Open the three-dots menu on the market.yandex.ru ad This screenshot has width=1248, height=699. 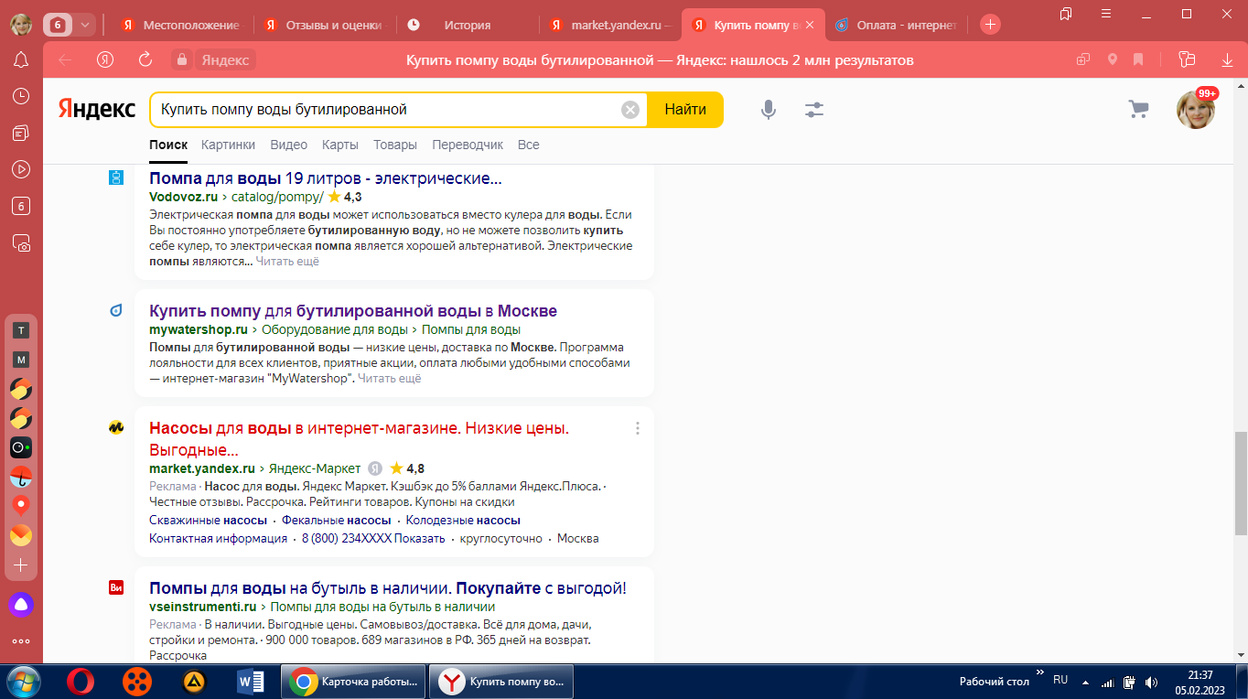point(638,428)
